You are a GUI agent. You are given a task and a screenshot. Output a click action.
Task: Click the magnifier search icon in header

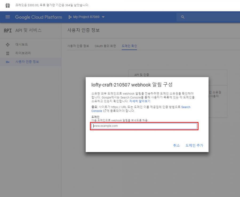point(183,17)
